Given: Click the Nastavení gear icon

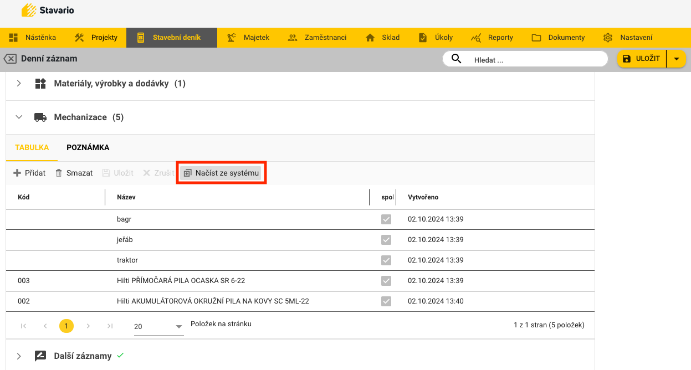Looking at the screenshot, I should point(608,38).
